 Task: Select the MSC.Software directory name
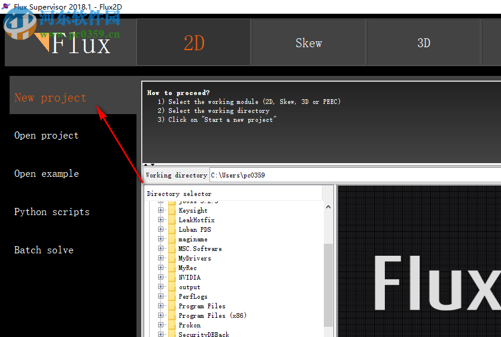(x=200, y=249)
